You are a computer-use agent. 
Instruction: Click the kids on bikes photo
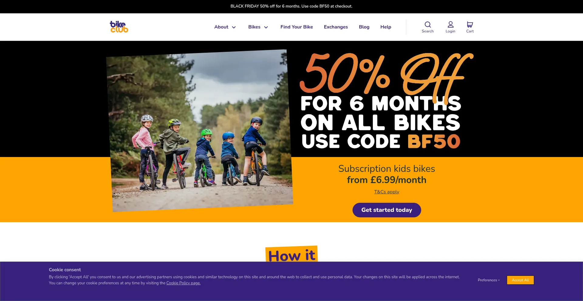pyautogui.click(x=199, y=131)
